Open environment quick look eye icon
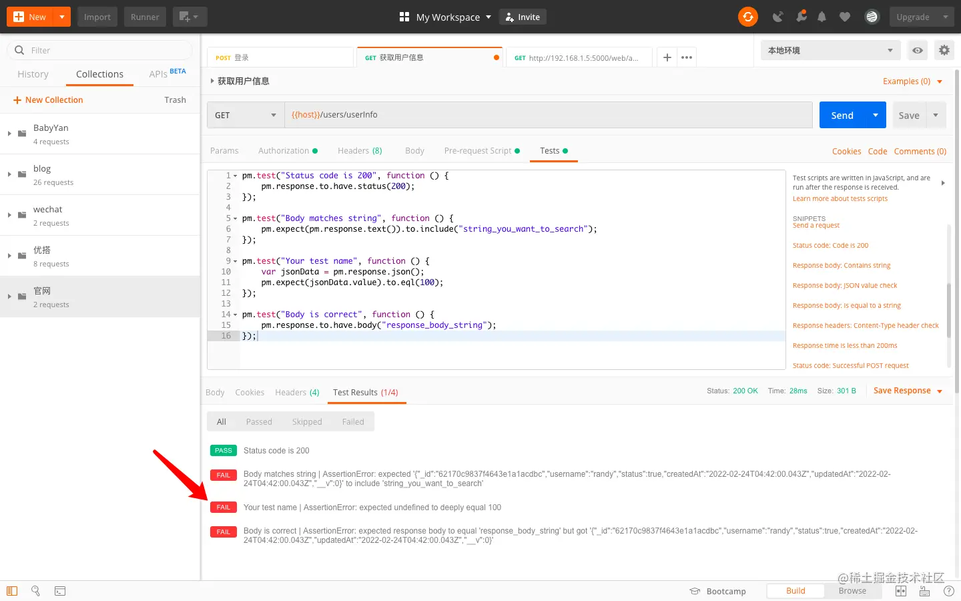This screenshot has height=601, width=961. [918, 50]
